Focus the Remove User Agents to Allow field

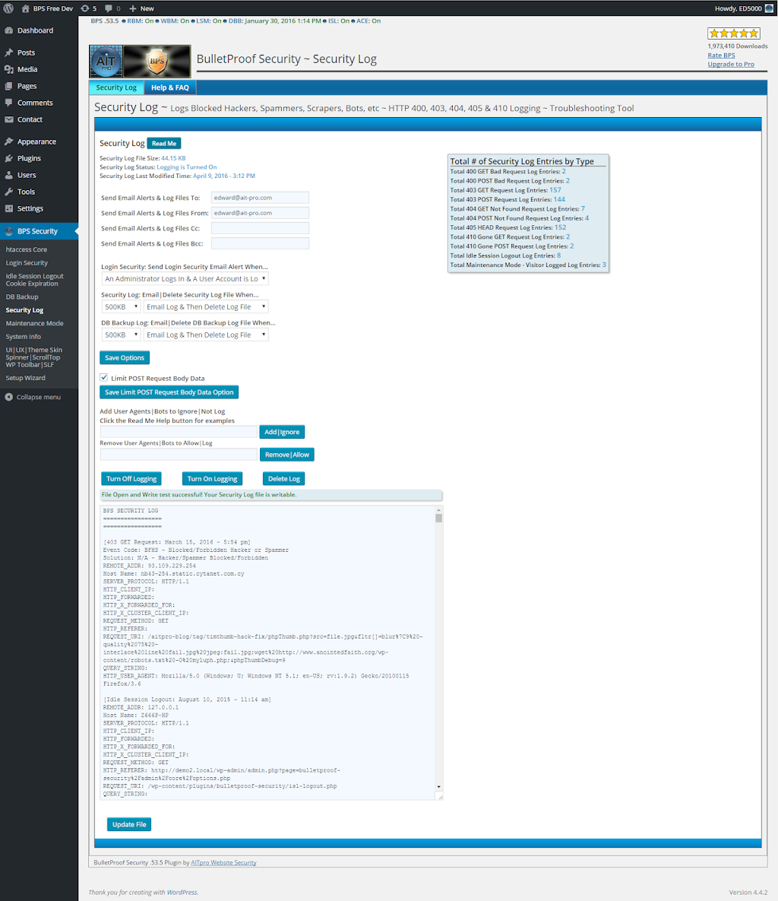pyautogui.click(x=179, y=455)
